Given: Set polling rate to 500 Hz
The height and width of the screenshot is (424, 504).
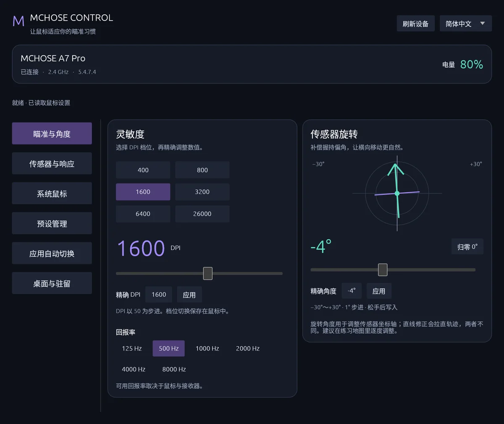Looking at the screenshot, I should [x=168, y=348].
